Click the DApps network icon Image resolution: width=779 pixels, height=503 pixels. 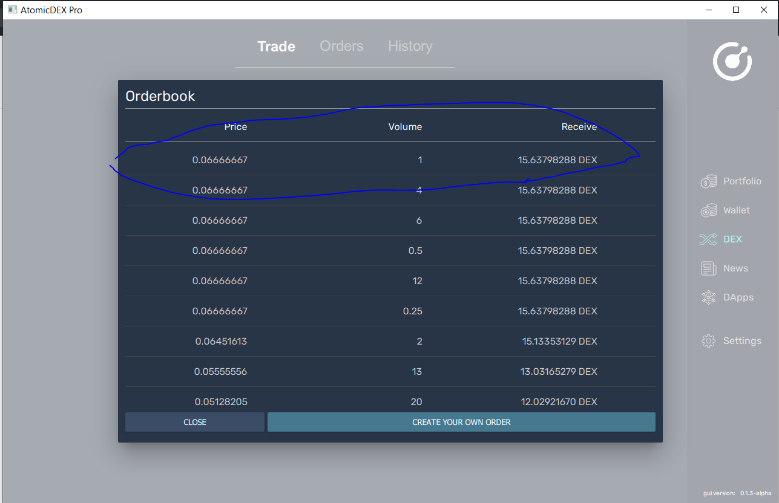pos(708,297)
